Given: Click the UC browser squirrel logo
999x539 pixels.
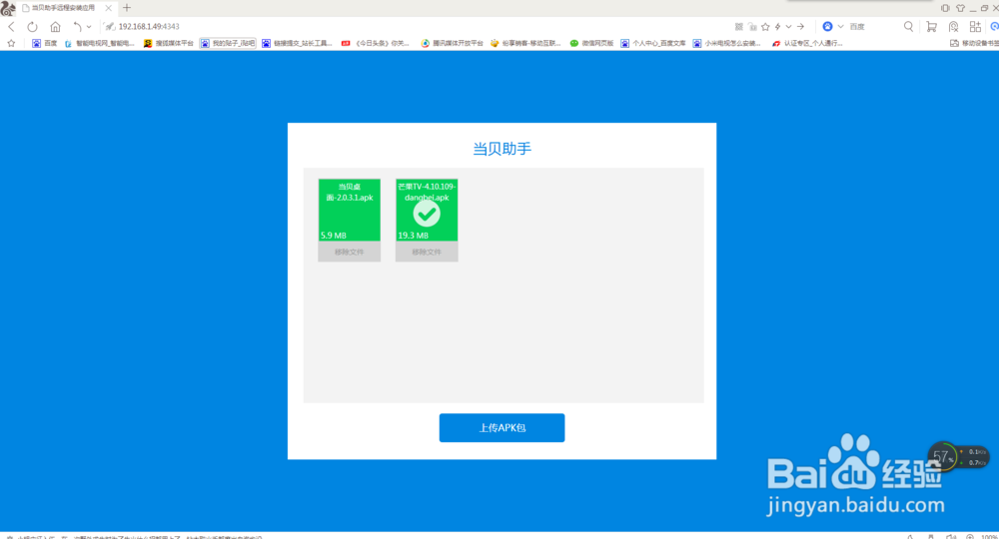Looking at the screenshot, I should [8, 8].
